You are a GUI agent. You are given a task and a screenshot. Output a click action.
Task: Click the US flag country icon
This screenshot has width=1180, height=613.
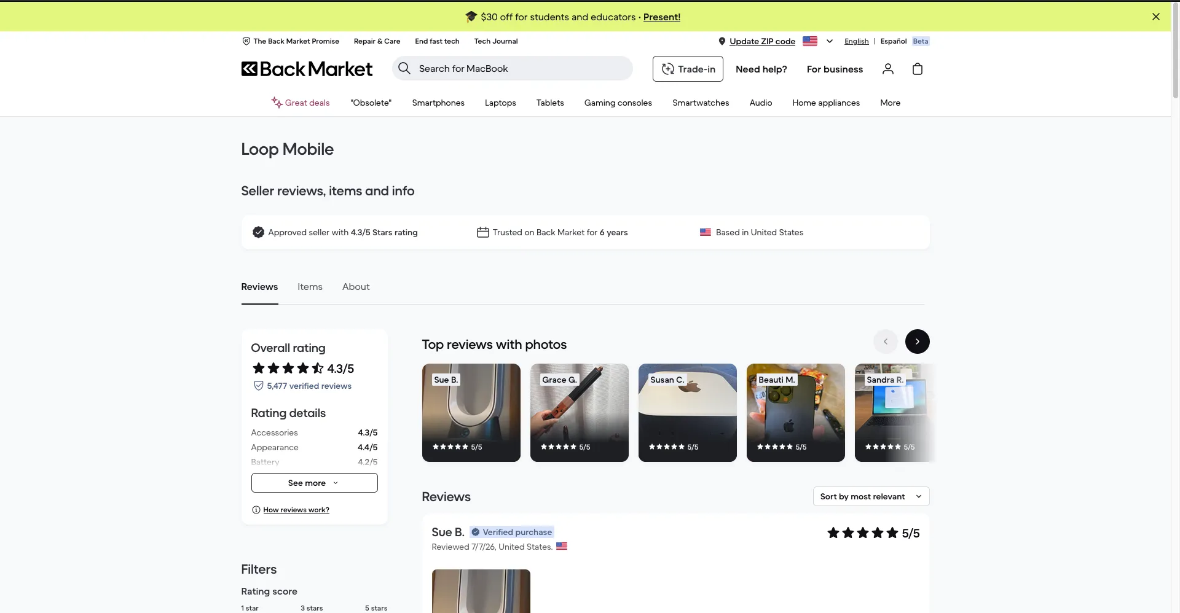[x=810, y=41]
